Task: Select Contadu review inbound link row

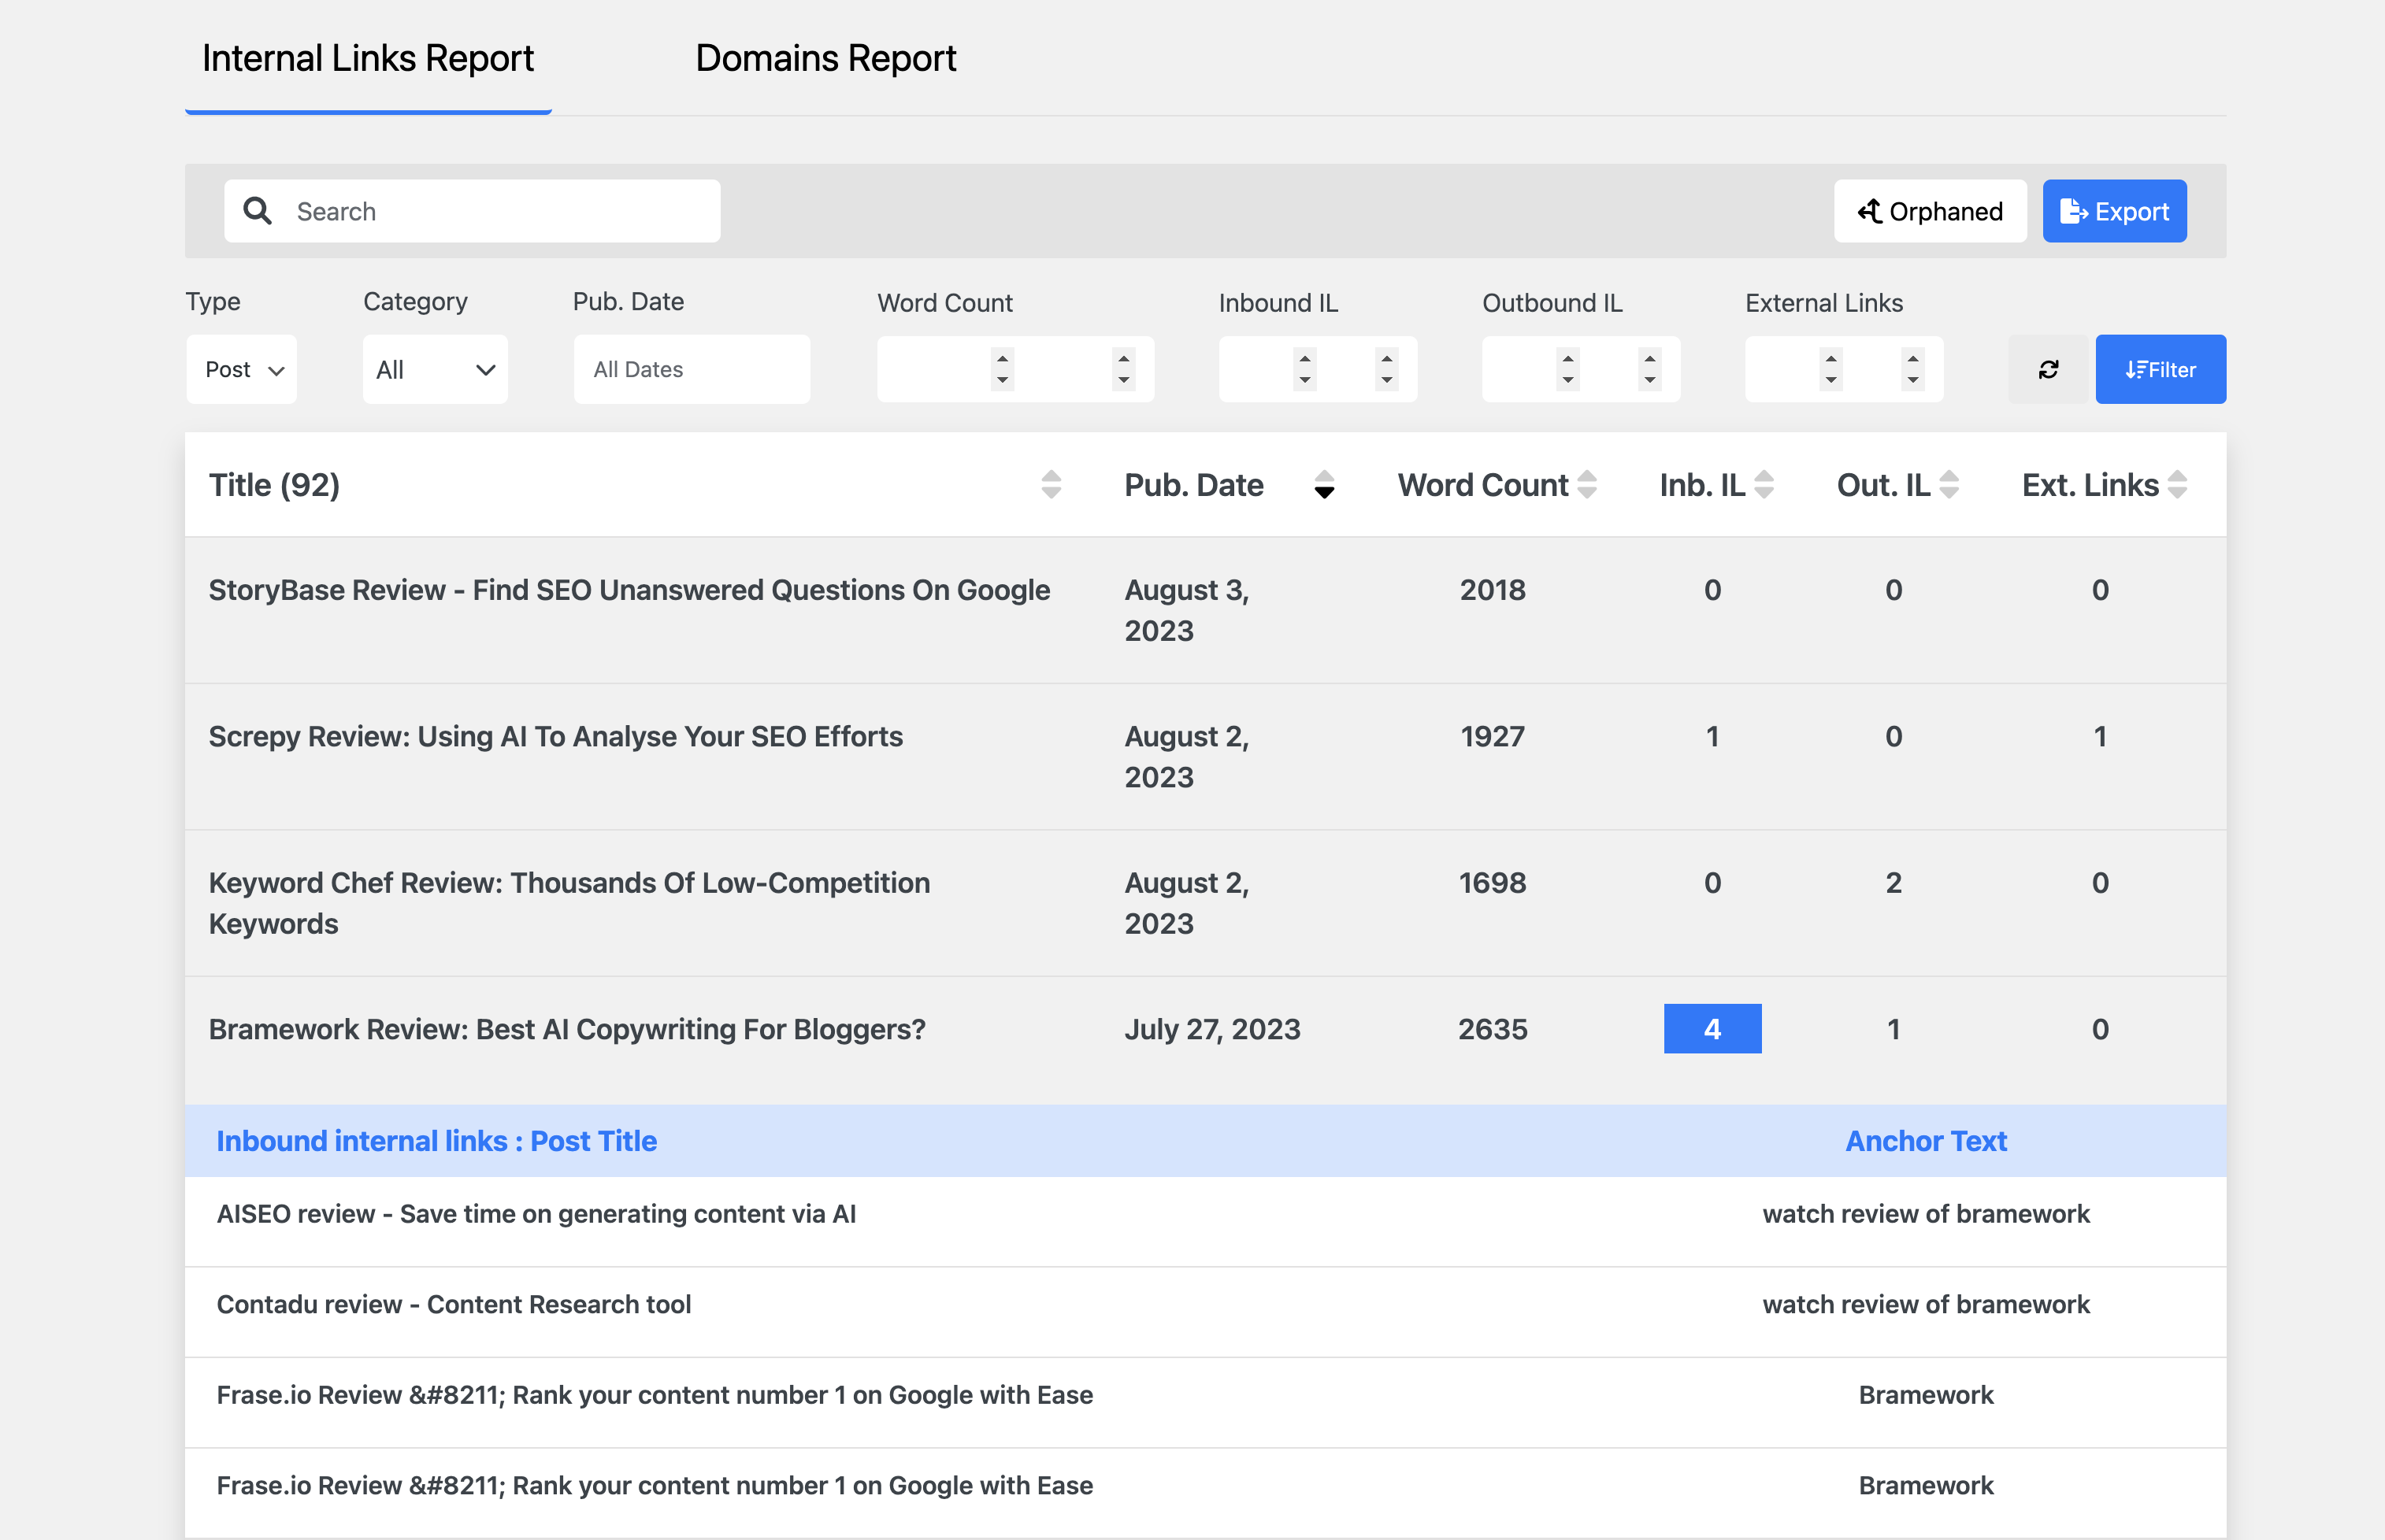Action: [1206, 1312]
